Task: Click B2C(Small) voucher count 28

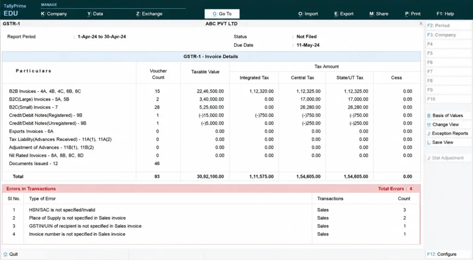Action: point(157,108)
